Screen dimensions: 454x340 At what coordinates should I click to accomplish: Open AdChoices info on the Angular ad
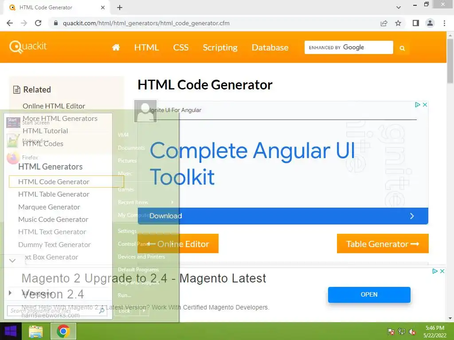click(x=417, y=104)
